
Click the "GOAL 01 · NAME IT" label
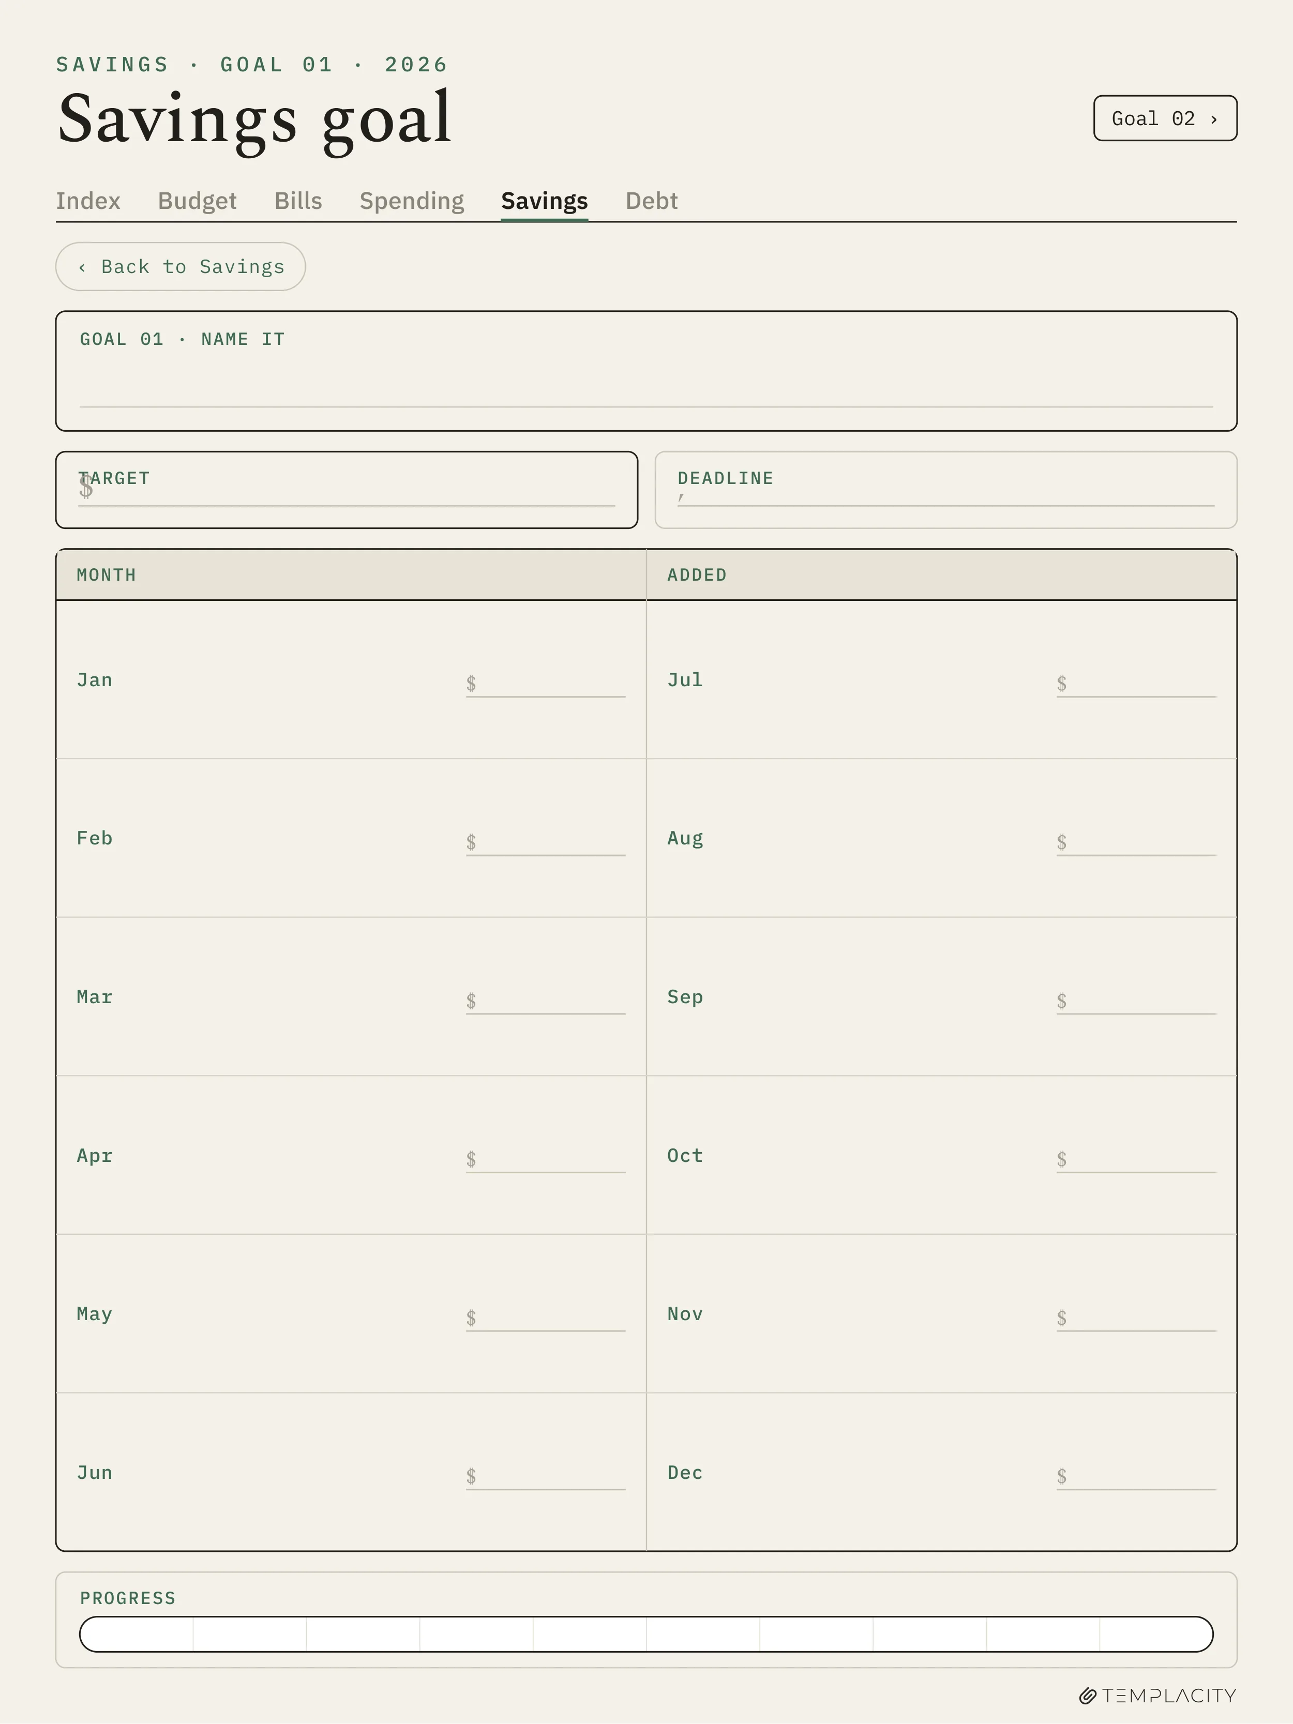pos(183,339)
